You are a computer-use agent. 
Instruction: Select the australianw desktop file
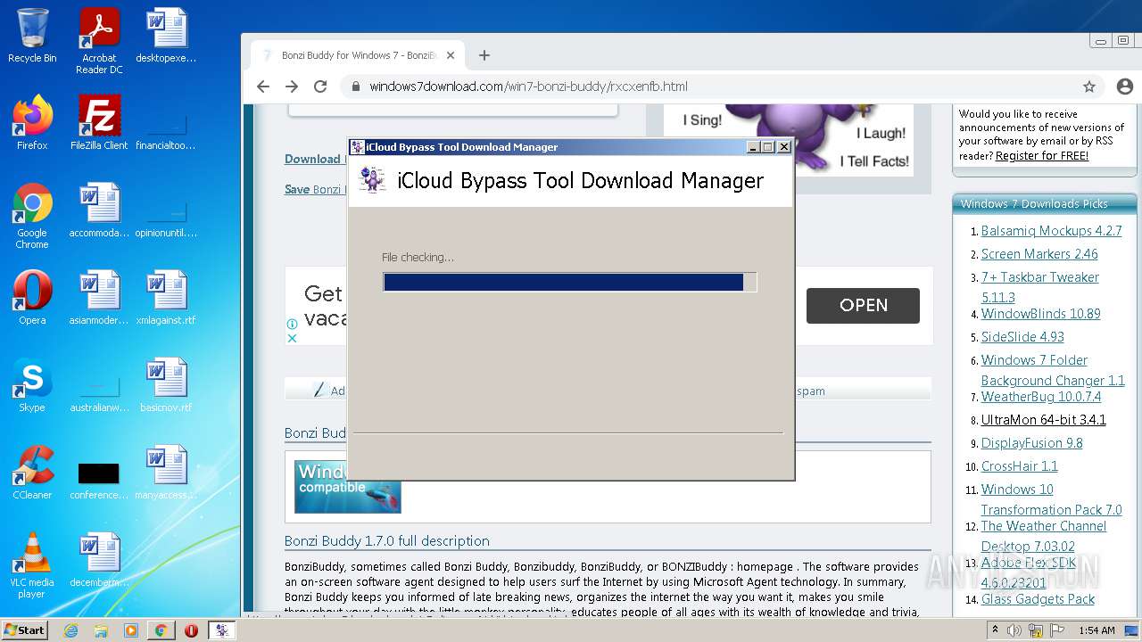pos(99,396)
